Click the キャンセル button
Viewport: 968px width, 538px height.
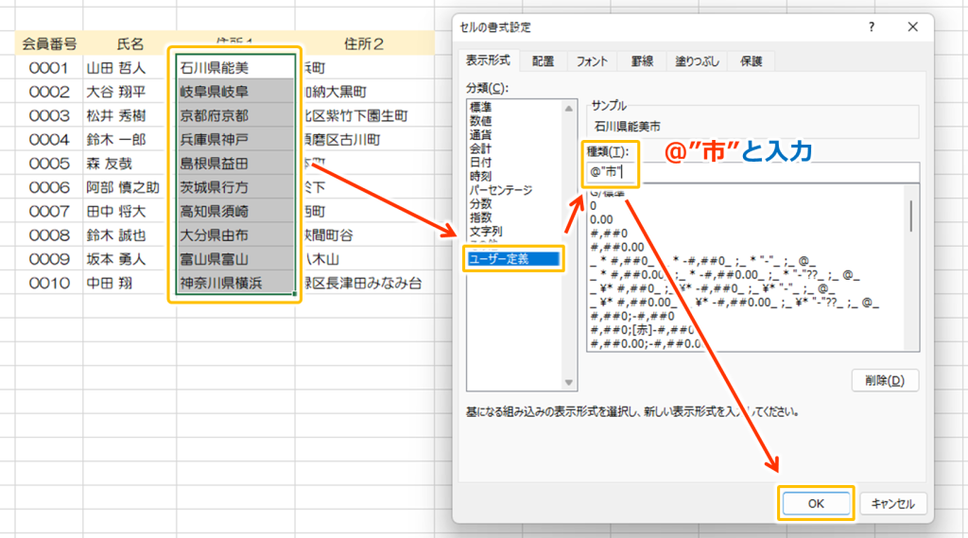(x=892, y=504)
